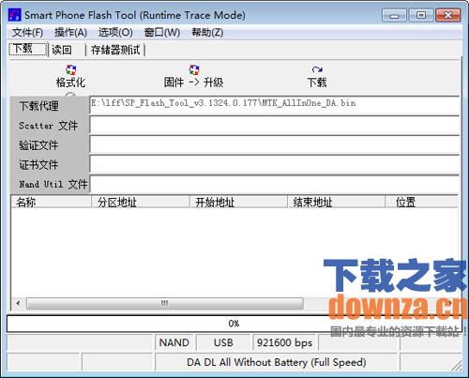Click the Nand Util 文件 button
Screen dimensions: 469x378
coord(50,184)
